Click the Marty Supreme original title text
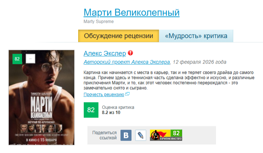The image size is (263, 153). pyautogui.click(x=98, y=21)
